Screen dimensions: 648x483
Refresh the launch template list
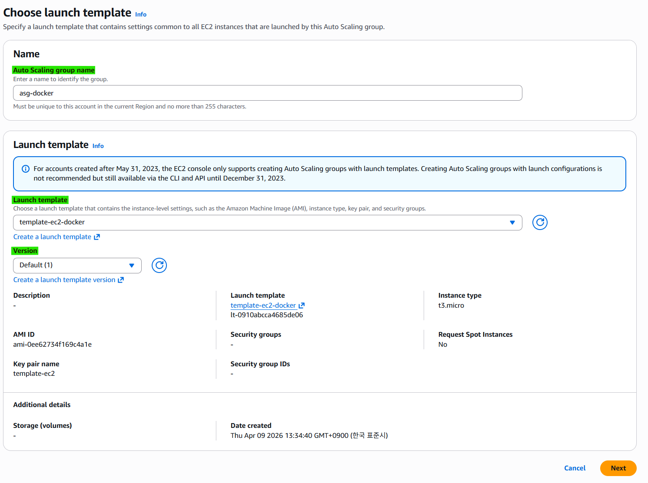pos(540,222)
